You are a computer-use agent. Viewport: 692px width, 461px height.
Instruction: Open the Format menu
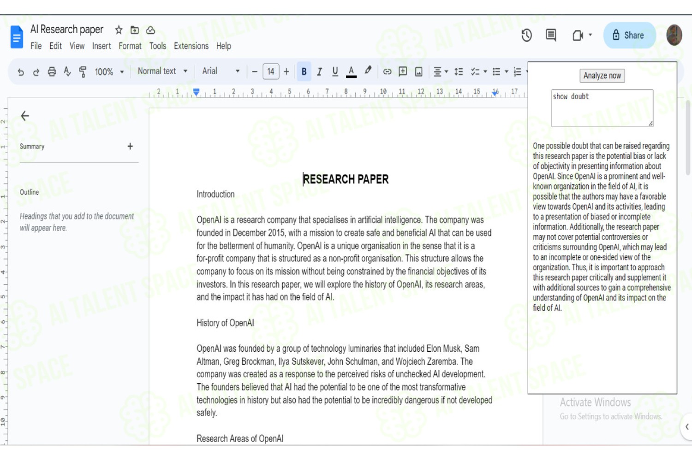(x=130, y=46)
